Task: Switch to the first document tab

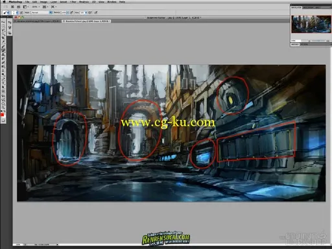Action: coord(38,21)
